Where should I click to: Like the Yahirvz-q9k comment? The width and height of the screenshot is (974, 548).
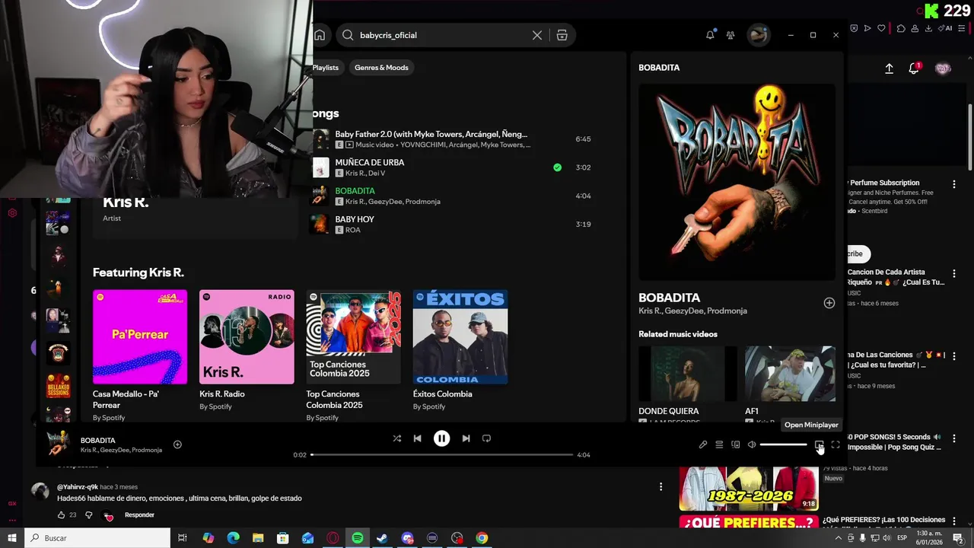62,515
